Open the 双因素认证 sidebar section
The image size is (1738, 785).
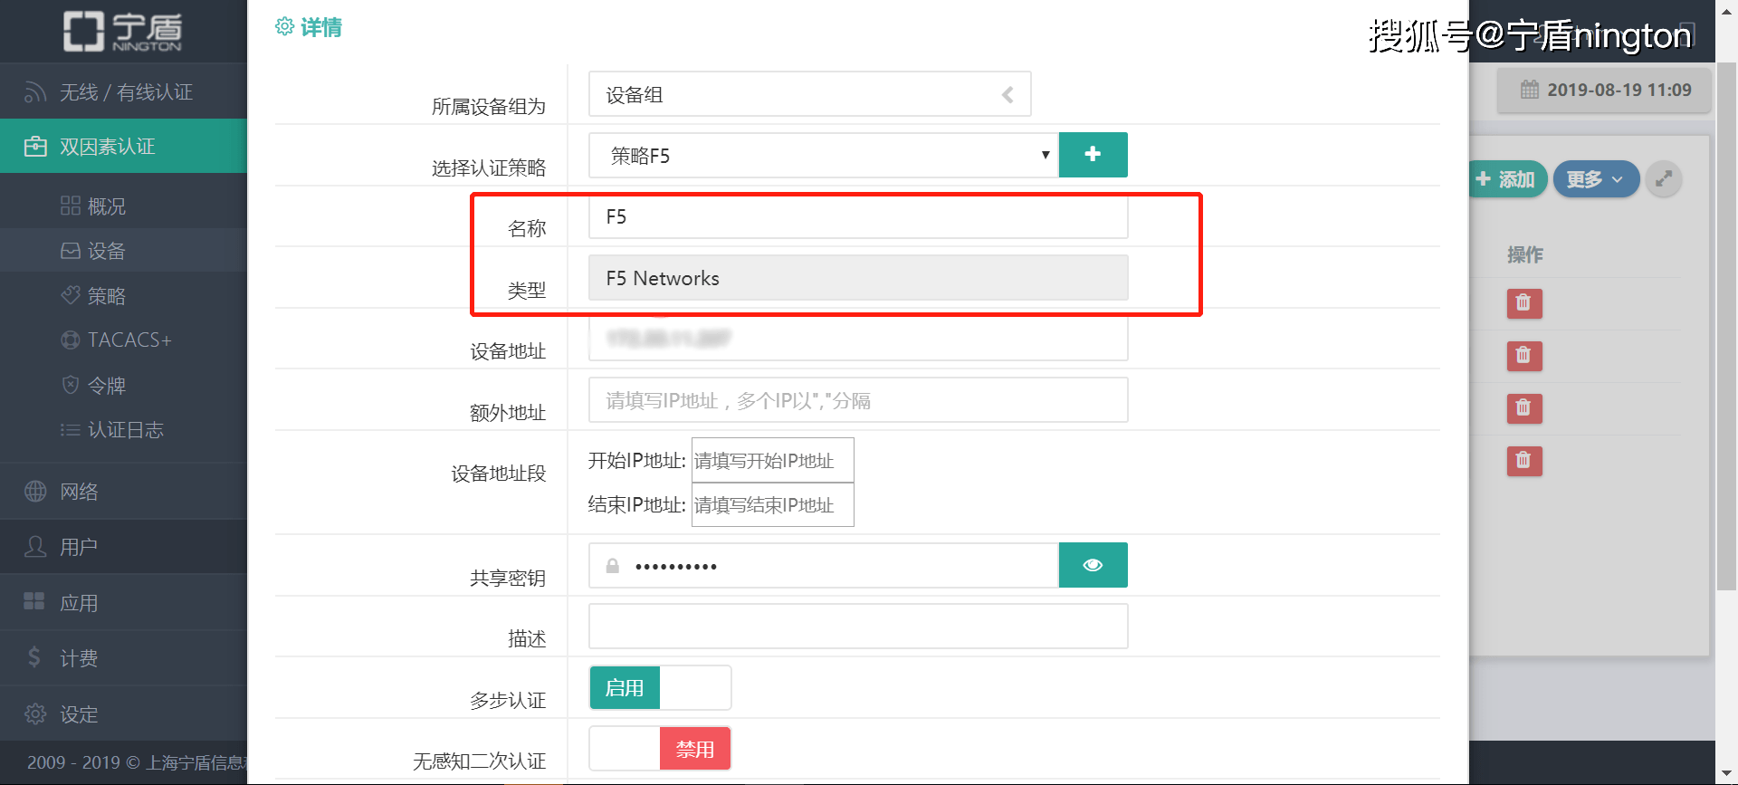click(x=123, y=146)
